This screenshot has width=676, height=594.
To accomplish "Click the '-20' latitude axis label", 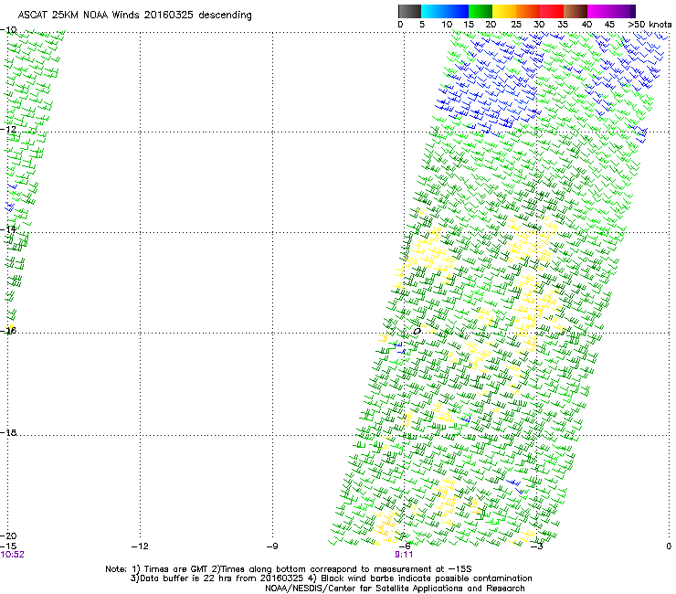I will [9, 536].
